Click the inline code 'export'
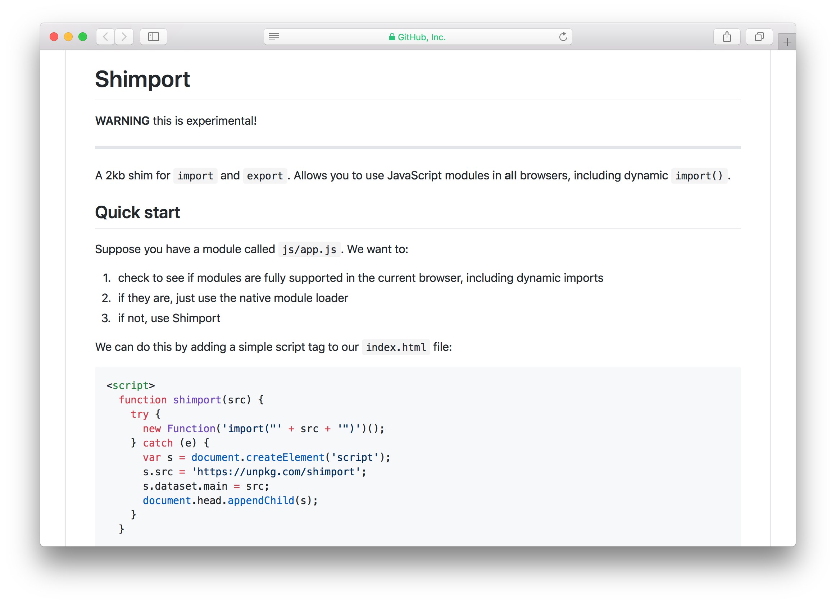 [x=265, y=176]
